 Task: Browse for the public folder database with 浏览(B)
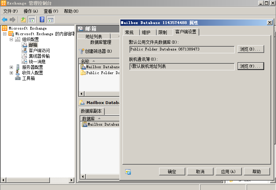[x=251, y=49]
